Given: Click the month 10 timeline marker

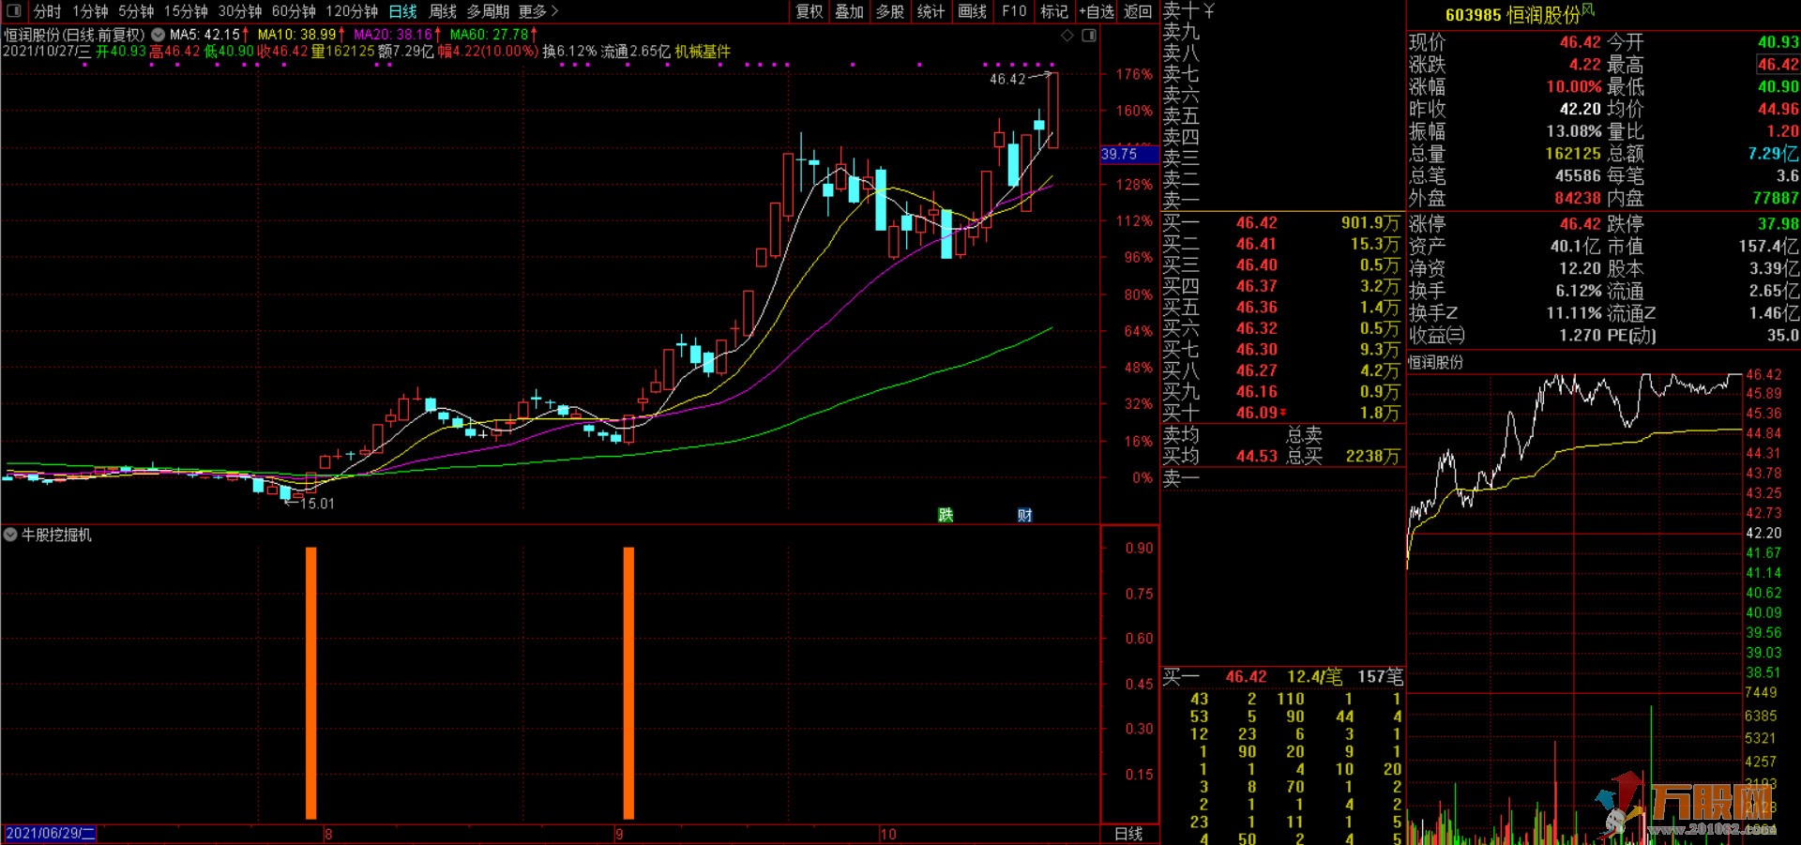Looking at the screenshot, I should click(887, 834).
